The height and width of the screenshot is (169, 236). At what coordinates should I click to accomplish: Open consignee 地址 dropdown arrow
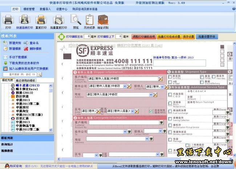147,139
